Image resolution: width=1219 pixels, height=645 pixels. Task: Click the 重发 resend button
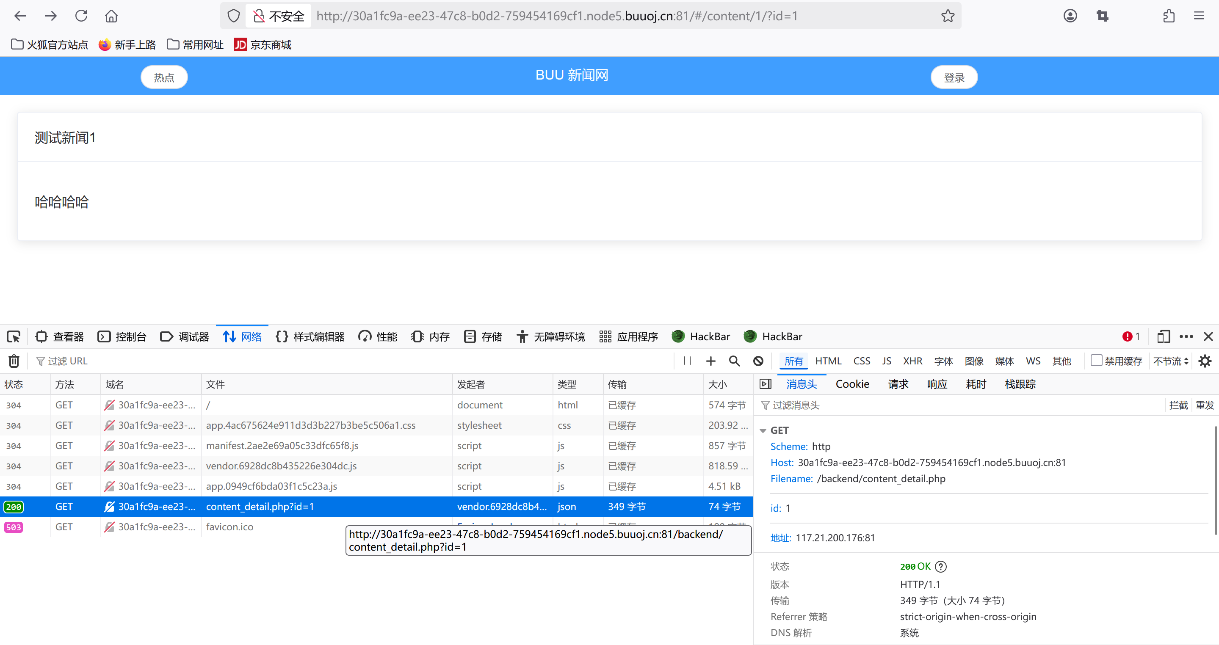coord(1204,405)
